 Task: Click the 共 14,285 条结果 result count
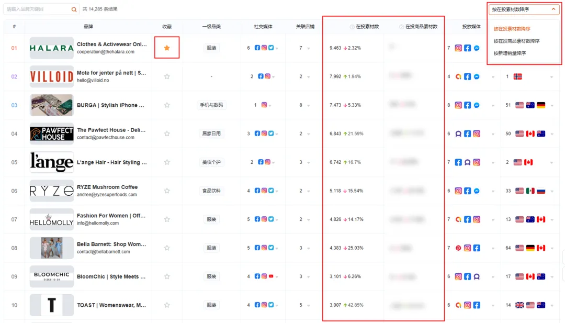coord(100,9)
